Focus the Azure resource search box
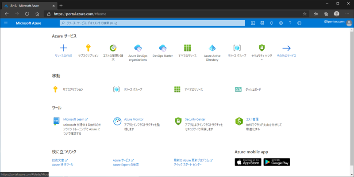 point(152,23)
